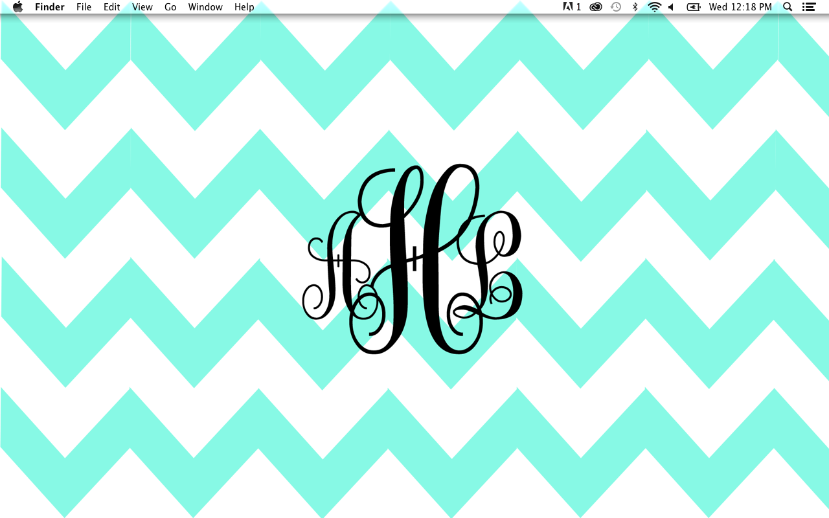Open the Window menu
Image resolution: width=829 pixels, height=518 pixels.
205,6
